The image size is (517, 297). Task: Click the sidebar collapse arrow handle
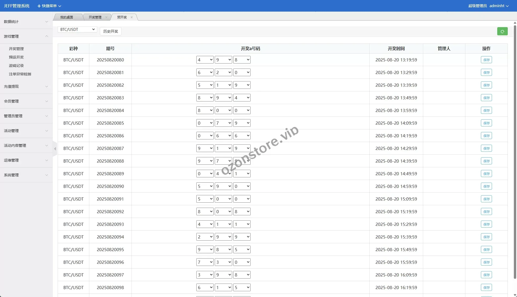pyautogui.click(x=55, y=149)
